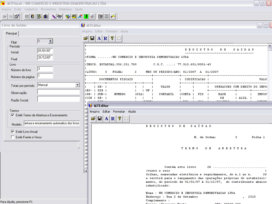Click the question mark help icon in front MTEditor
Image resolution: width=272 pixels, height=204 pixels.
tap(119, 119)
